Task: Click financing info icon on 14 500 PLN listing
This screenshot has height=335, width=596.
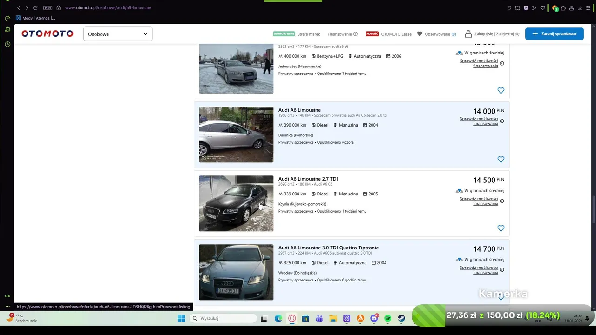Action: [502, 201]
